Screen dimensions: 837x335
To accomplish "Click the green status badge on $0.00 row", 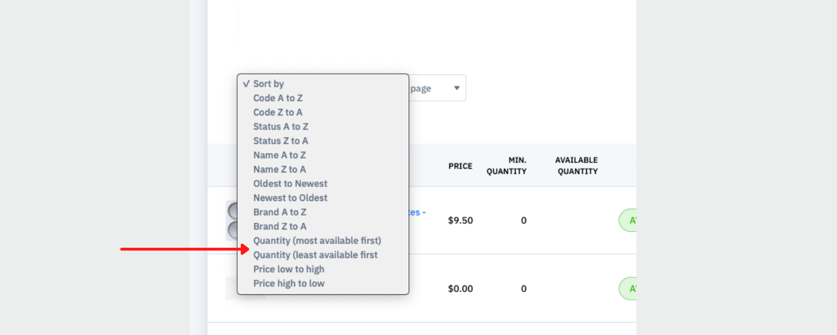I will click(x=628, y=289).
